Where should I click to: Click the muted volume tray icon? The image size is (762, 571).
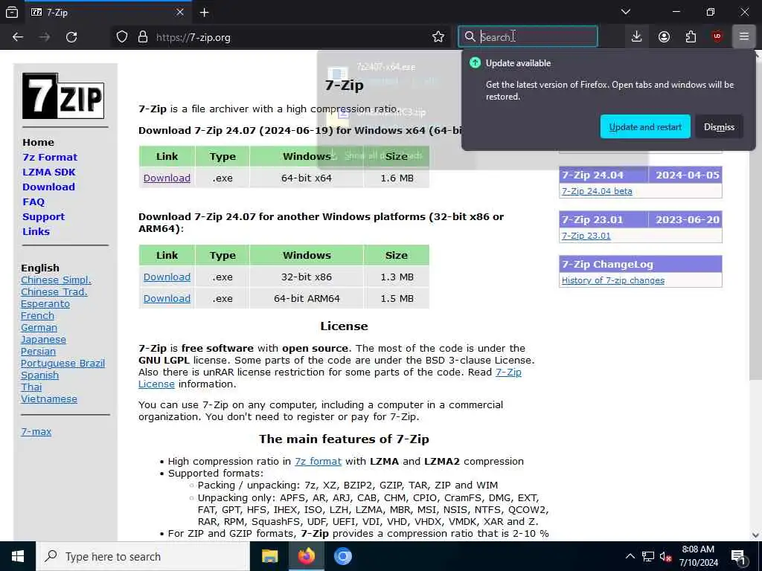(x=666, y=556)
